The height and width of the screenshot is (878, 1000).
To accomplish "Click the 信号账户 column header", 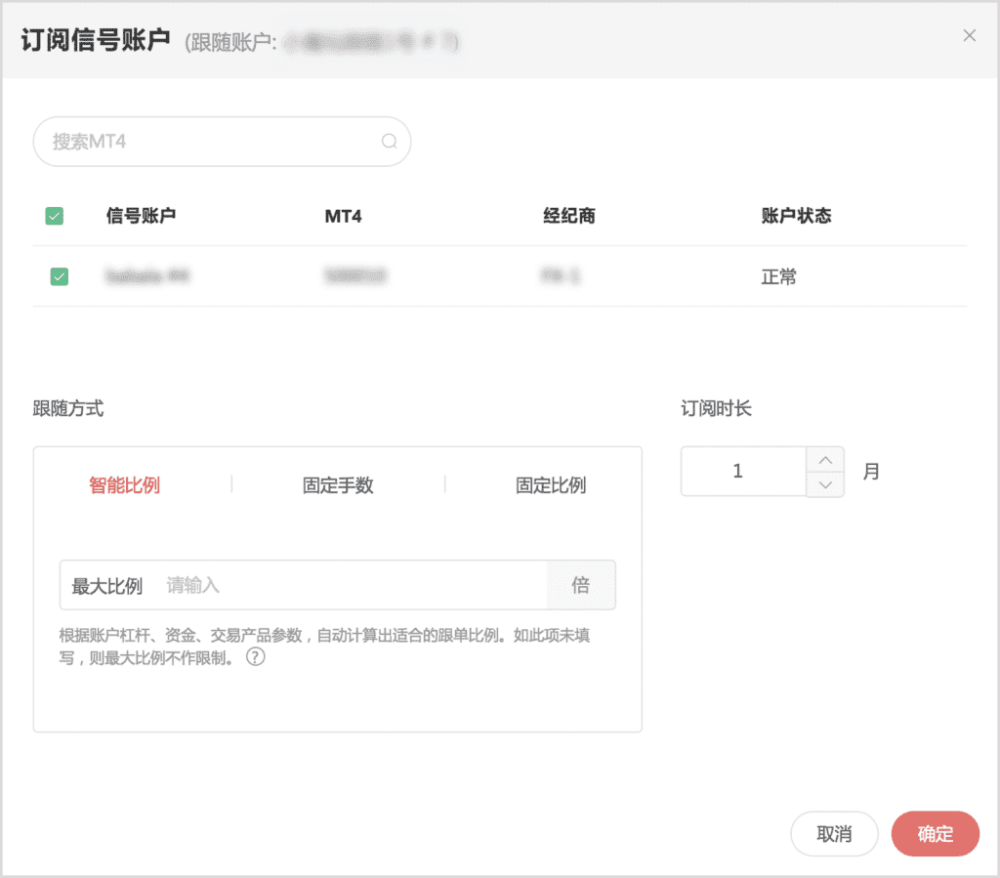I will [141, 216].
